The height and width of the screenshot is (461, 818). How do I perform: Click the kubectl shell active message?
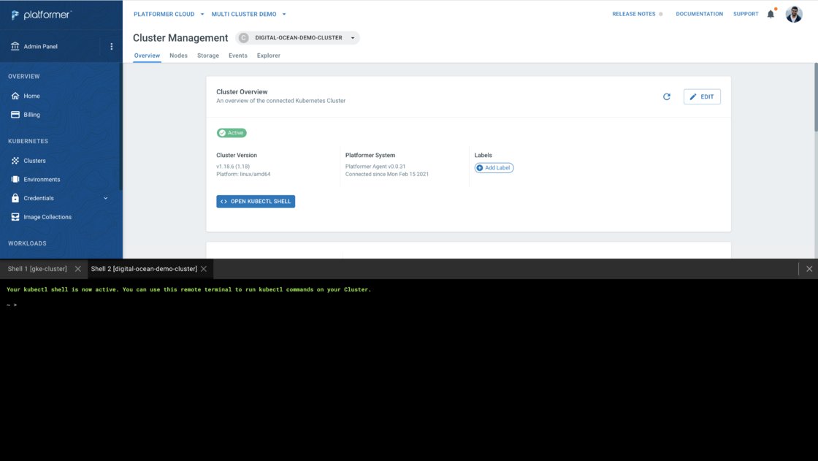coord(189,289)
